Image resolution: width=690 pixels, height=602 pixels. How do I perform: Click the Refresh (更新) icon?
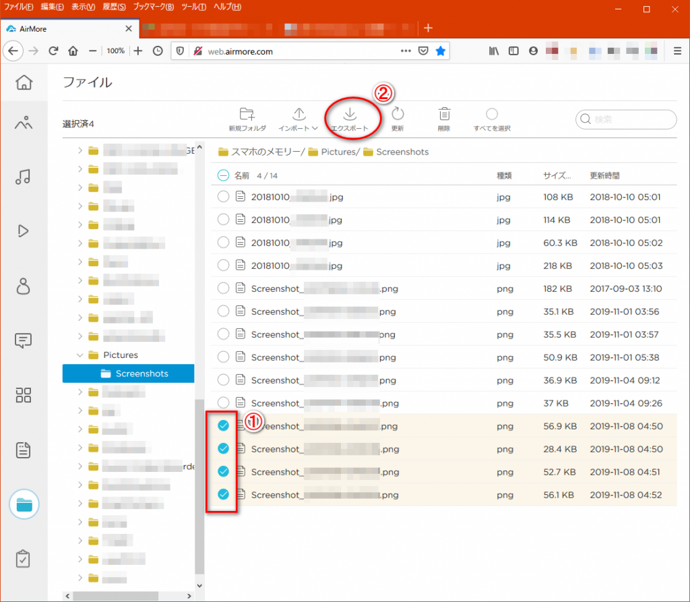(x=398, y=114)
